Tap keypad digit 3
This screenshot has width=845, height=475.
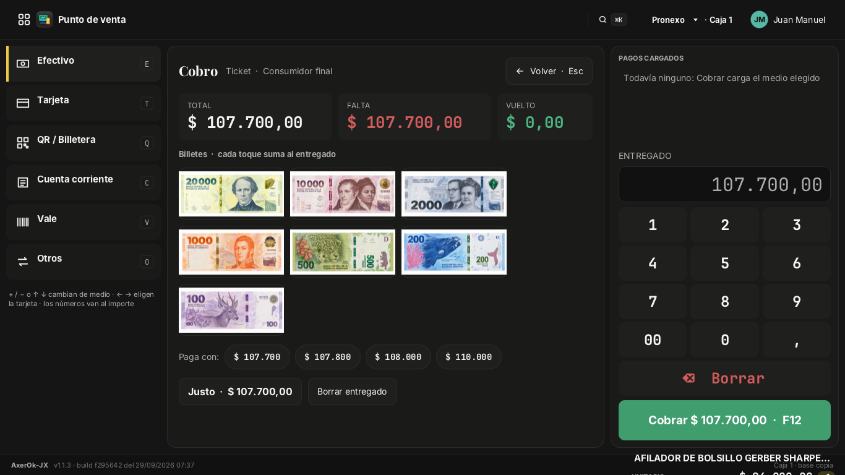(797, 225)
